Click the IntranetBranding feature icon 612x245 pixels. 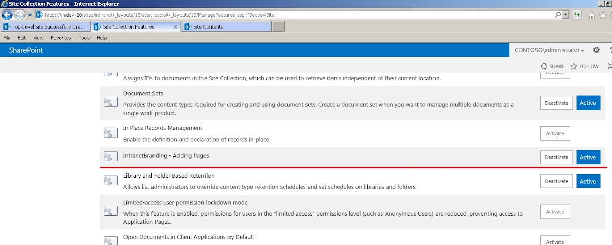click(110, 157)
